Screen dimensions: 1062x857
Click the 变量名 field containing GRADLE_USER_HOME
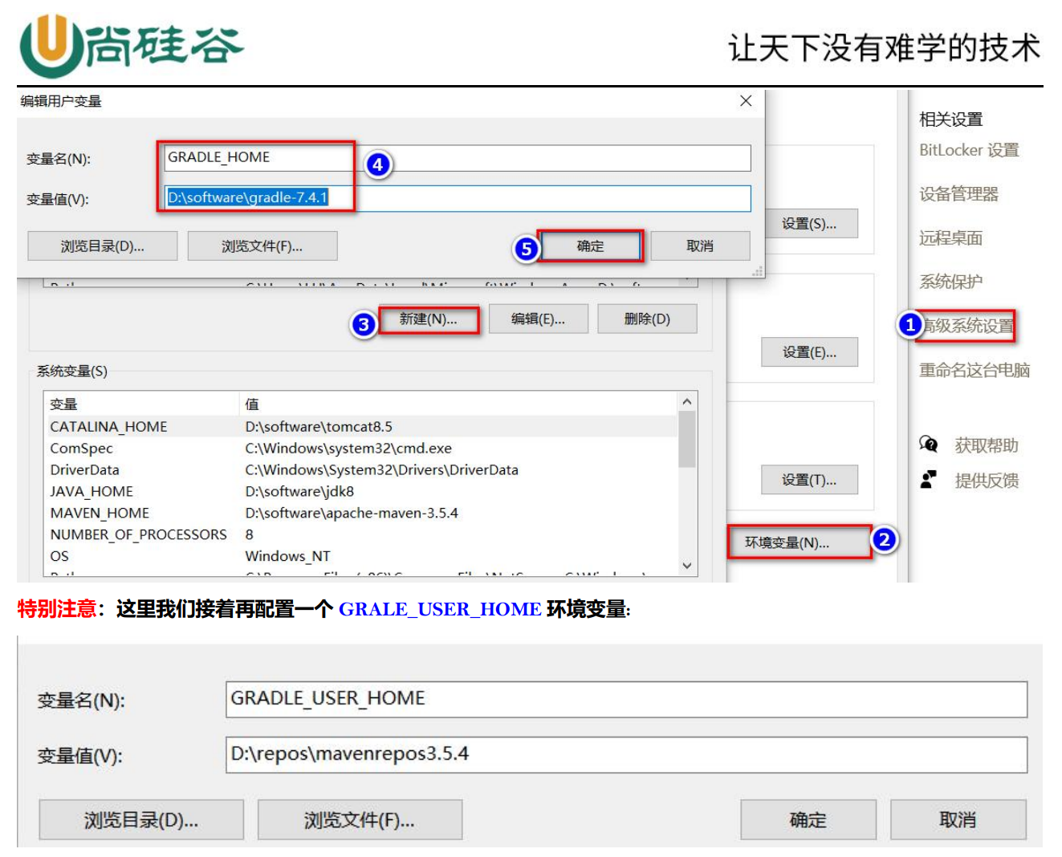point(626,699)
